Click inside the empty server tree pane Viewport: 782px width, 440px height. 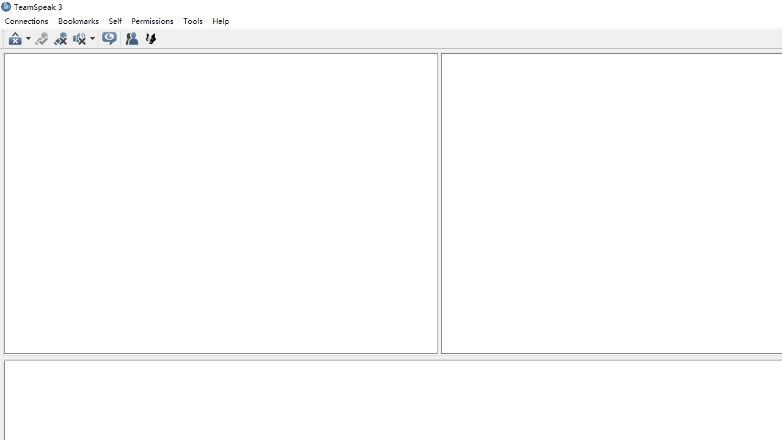pos(220,202)
